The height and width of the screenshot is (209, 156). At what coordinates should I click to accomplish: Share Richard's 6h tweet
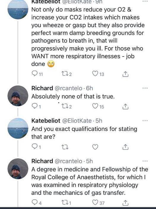point(125,107)
